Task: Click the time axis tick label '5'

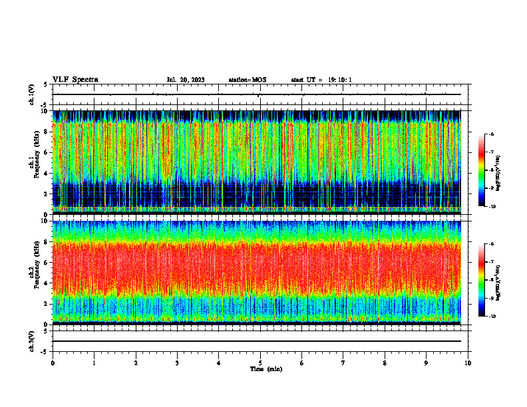Action: 260,363
